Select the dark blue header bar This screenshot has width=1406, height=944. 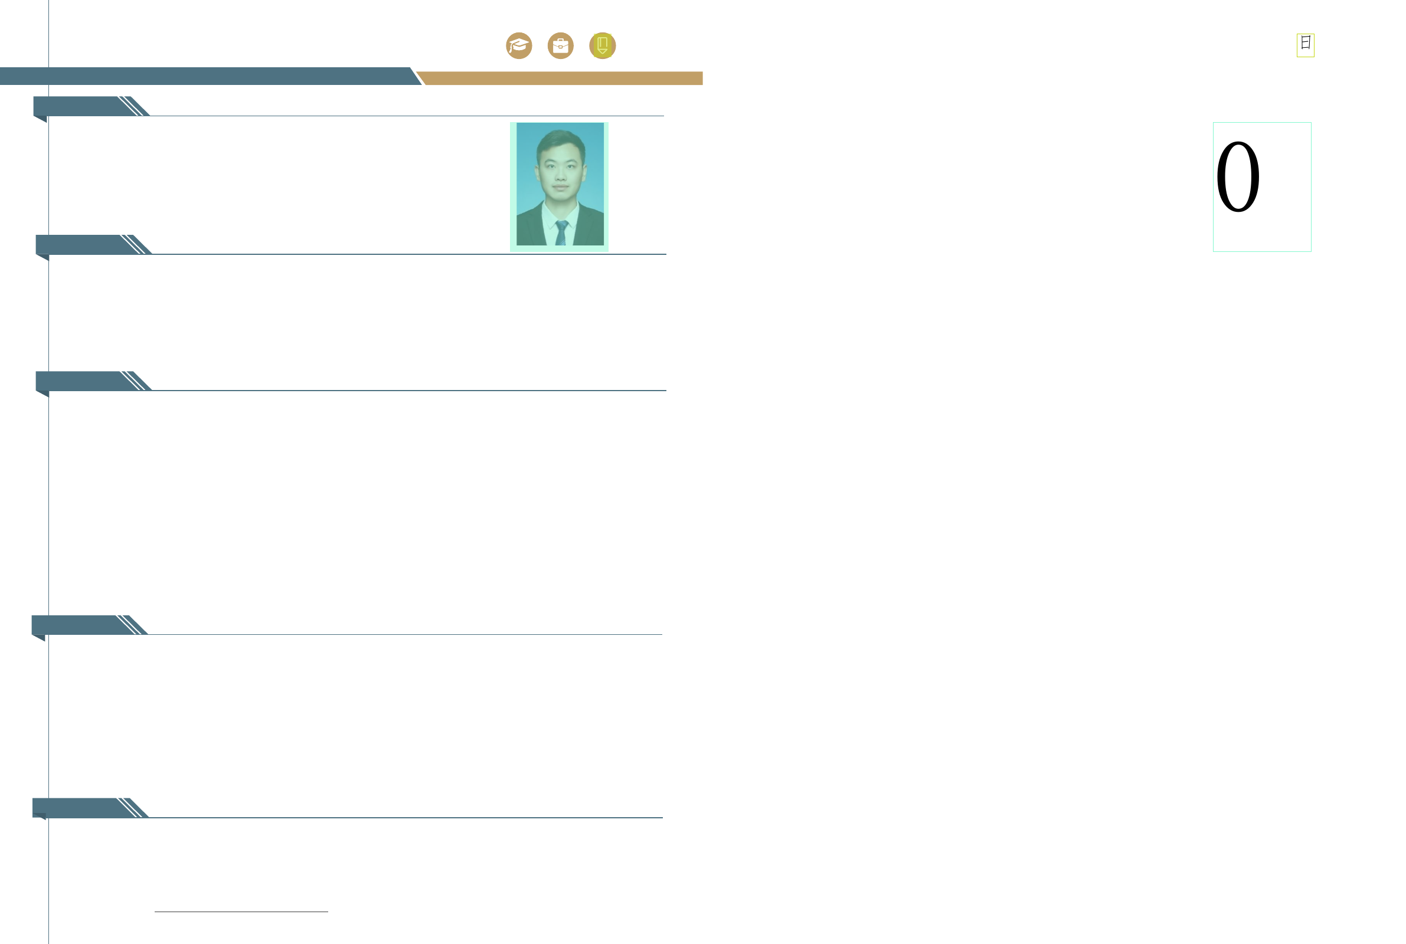pos(205,77)
